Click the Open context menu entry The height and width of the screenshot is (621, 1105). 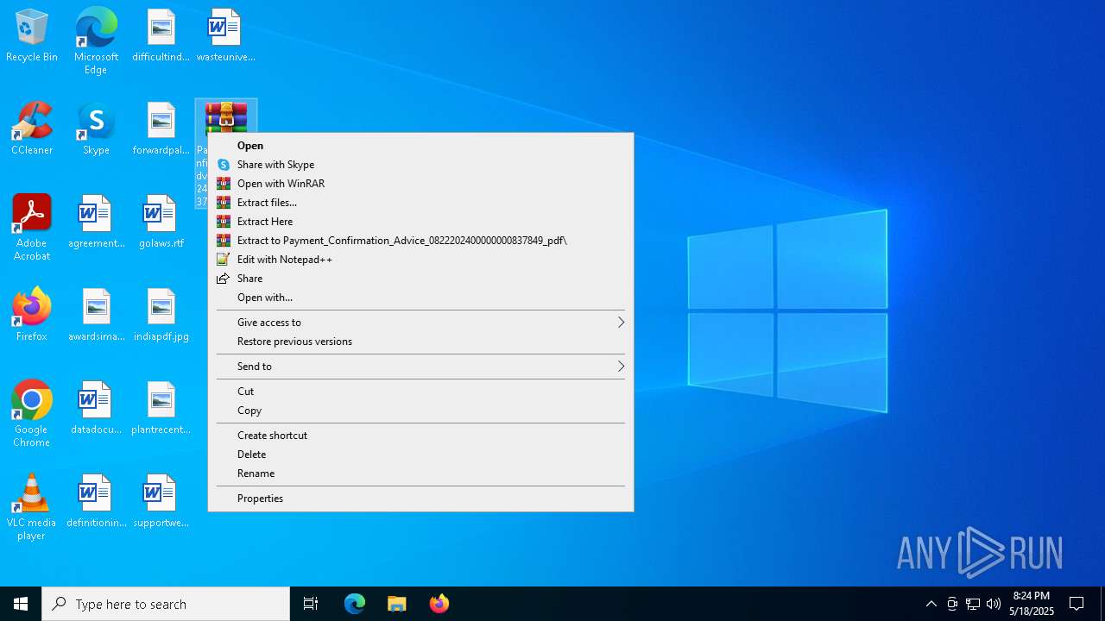[420, 146]
